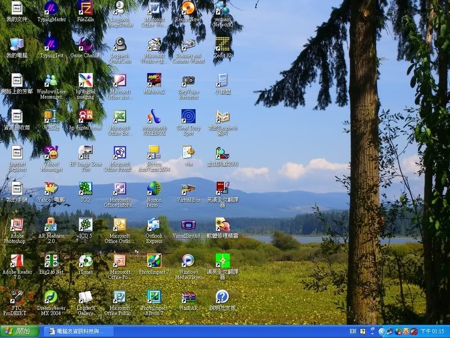Click the Yahoo! Messenger icon
Screen dimensions: 450x338
(51, 152)
